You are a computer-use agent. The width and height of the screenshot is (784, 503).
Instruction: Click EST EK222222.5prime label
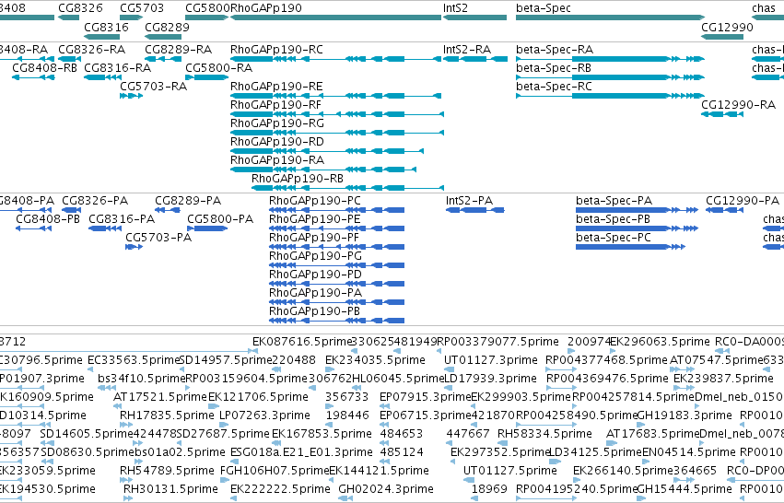[x=280, y=490]
